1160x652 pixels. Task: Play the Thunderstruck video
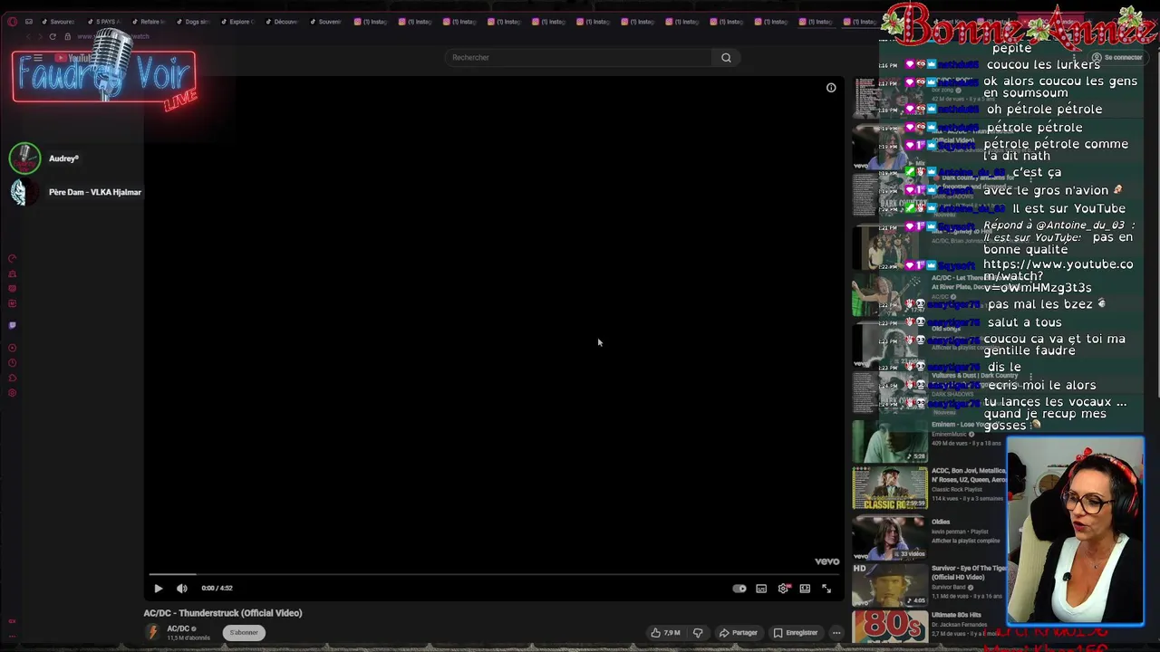click(158, 589)
